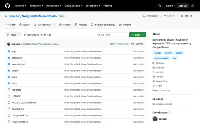Click the fastapi topic tag
200x125 pixels.
tap(157, 53)
